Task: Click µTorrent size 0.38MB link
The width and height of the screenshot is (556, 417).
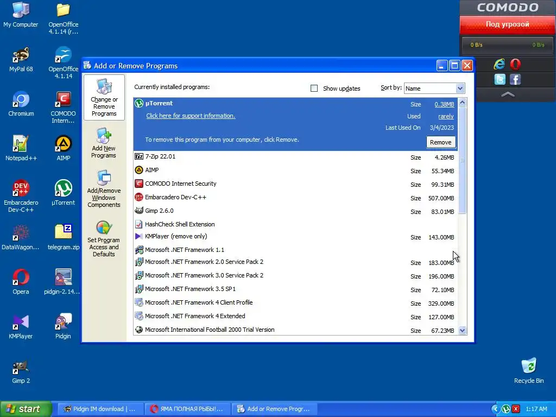Action: click(444, 104)
